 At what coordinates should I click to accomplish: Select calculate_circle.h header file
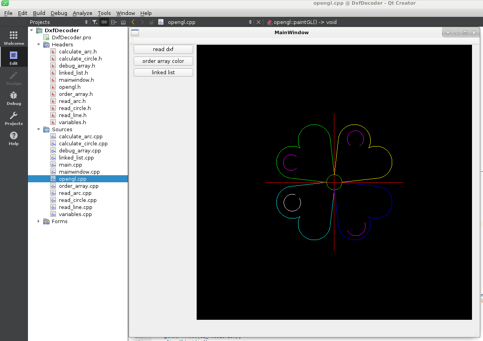click(80, 59)
